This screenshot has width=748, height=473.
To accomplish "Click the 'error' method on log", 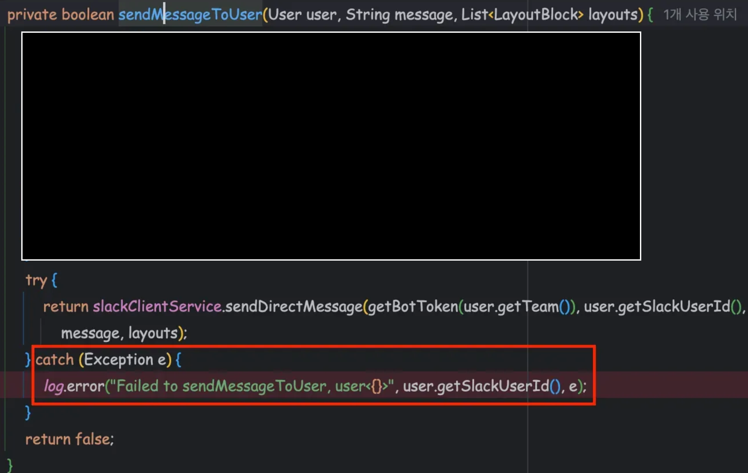I will coord(86,386).
